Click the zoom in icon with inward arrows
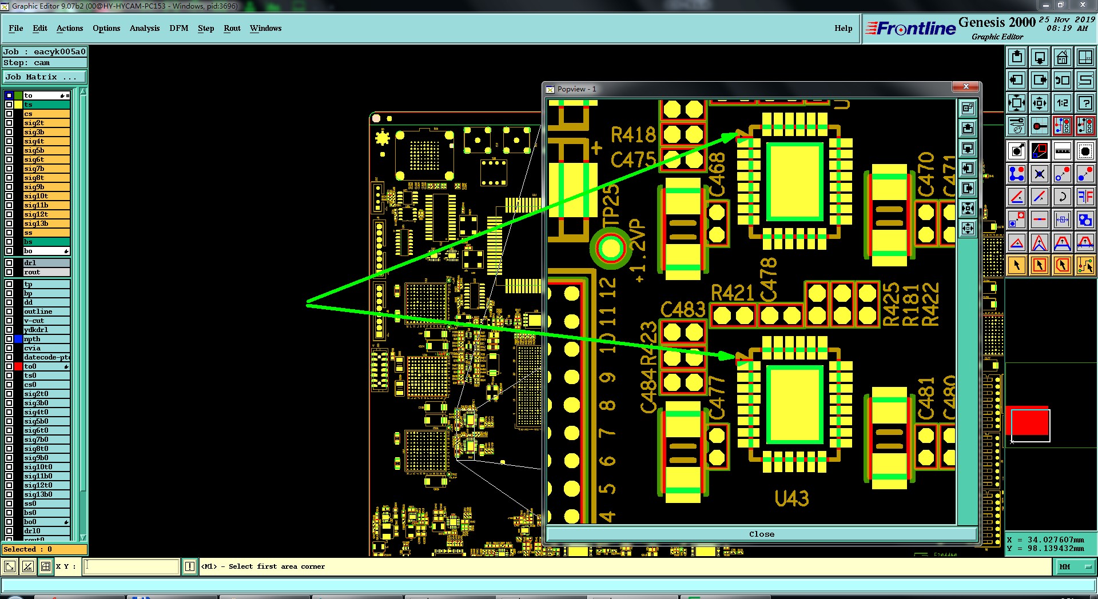The height and width of the screenshot is (599, 1098). [1017, 103]
